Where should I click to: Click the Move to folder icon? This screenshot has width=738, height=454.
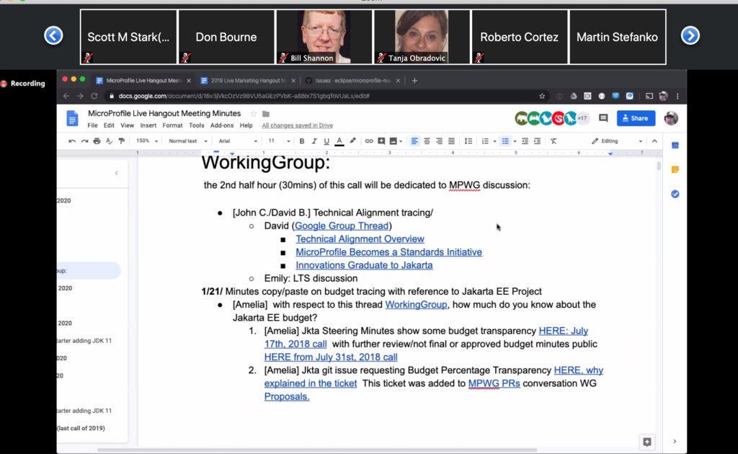pos(266,114)
